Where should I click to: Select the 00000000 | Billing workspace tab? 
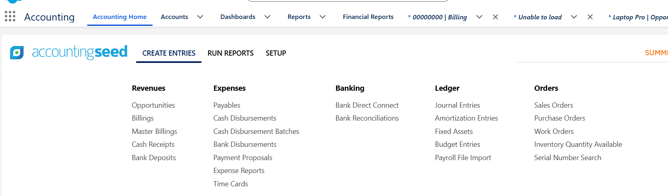(438, 17)
